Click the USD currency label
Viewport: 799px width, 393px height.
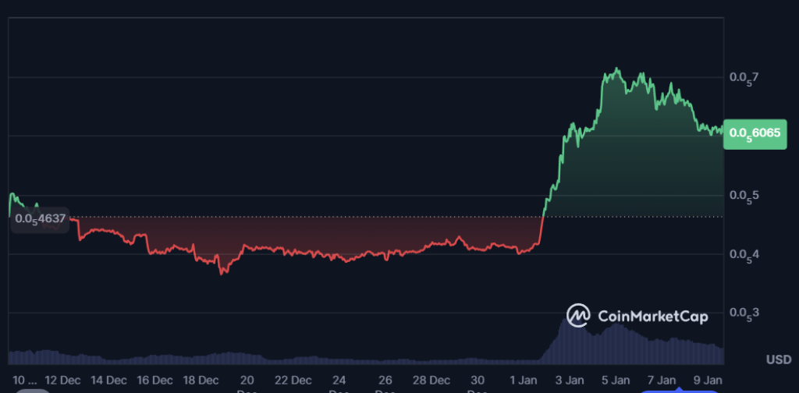778,359
